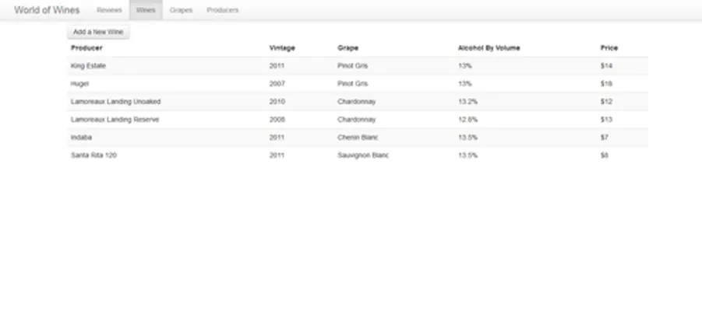Click the Chenin Blanc grape cell
Viewport: 702px width, 311px height.
tap(358, 138)
